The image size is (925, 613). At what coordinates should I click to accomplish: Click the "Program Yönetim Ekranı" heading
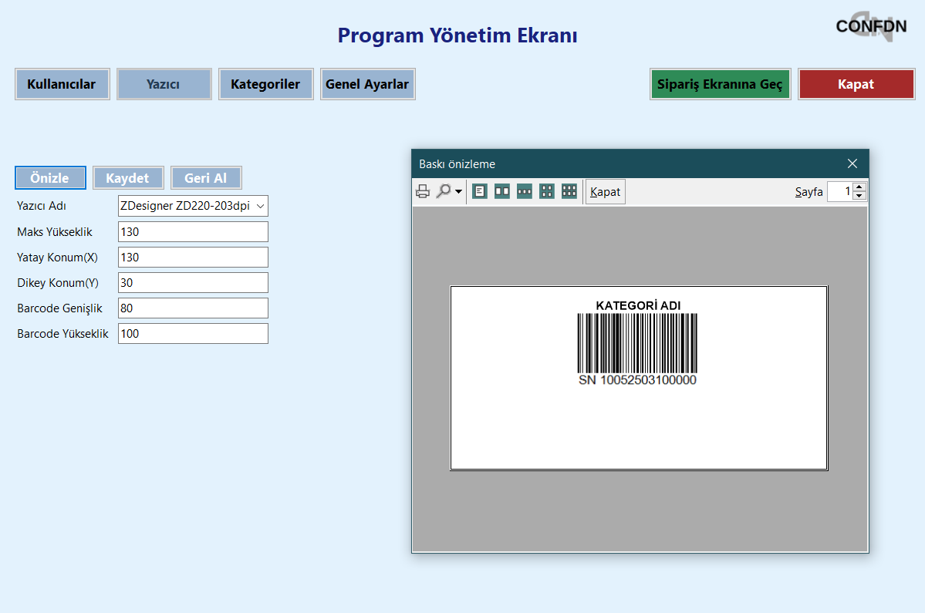457,35
